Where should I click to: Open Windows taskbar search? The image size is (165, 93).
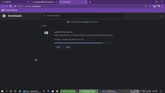pyautogui.click(x=6, y=91)
